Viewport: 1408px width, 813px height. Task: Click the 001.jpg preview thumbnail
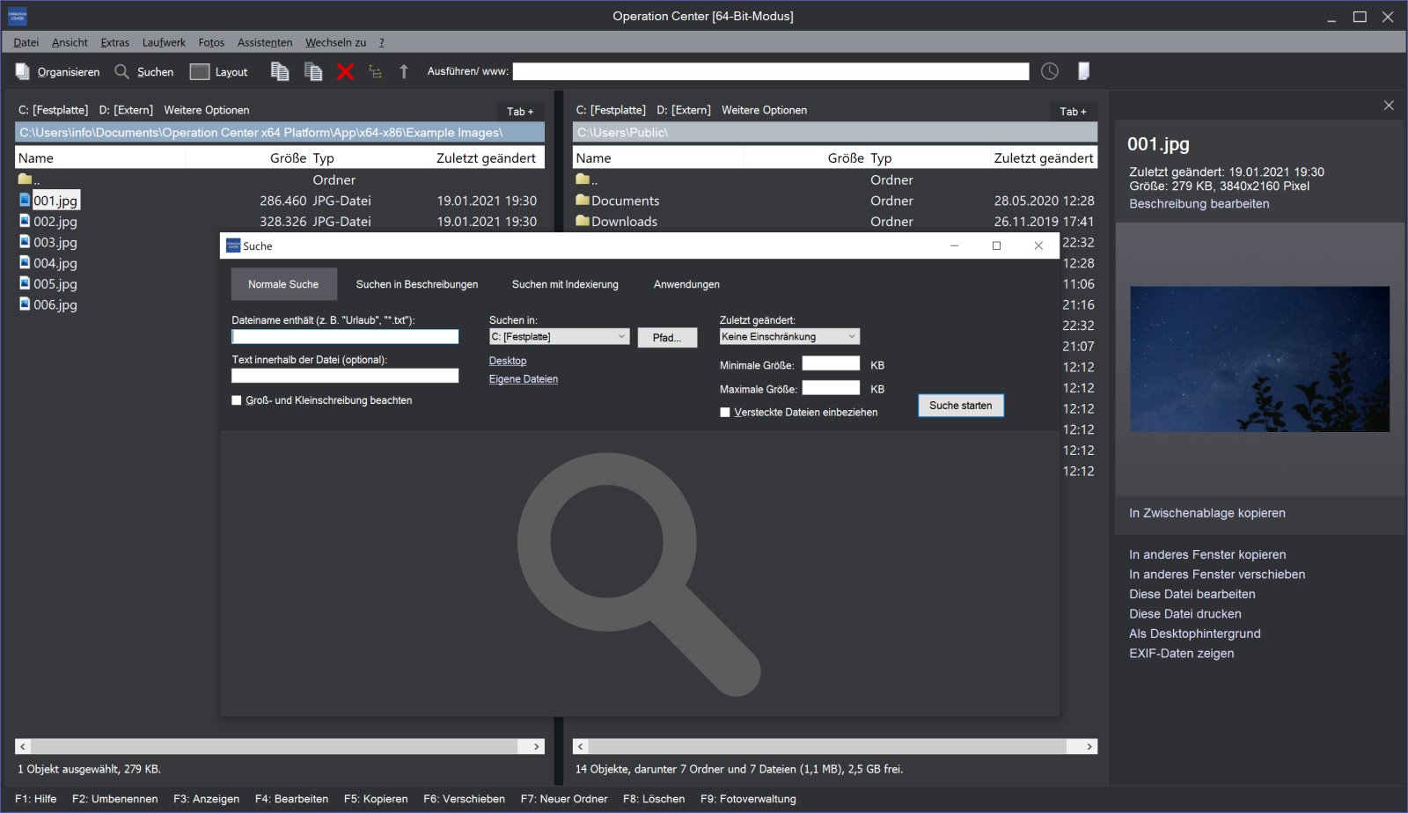click(1259, 359)
